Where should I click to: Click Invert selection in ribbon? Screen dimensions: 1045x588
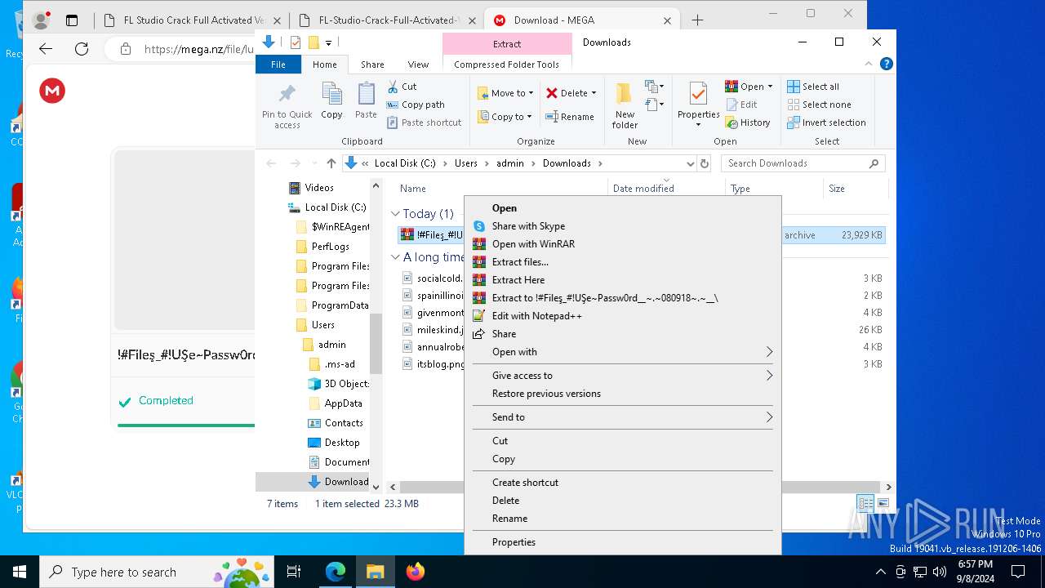pos(826,122)
